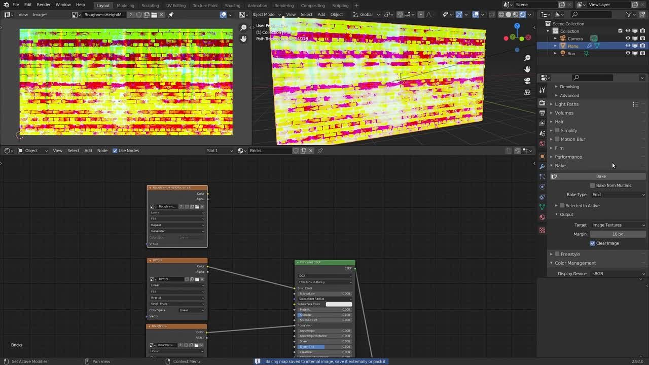649x365 pixels.
Task: Open the Node menu in shader editor
Action: [x=103, y=151]
